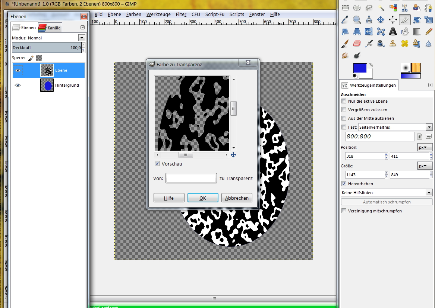The height and width of the screenshot is (308, 435).
Task: Enable 'Nur die aktive Ebene' checkbox
Action: point(344,101)
